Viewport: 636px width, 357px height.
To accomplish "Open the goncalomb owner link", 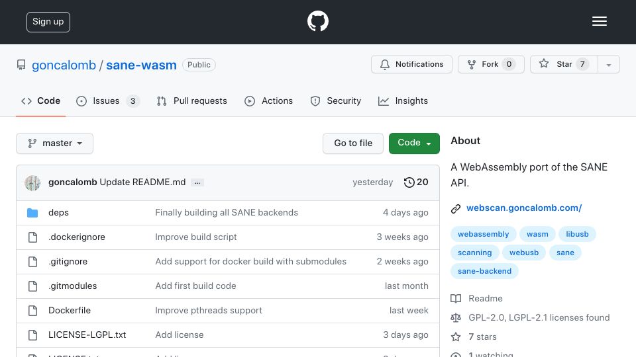I will tap(64, 65).
